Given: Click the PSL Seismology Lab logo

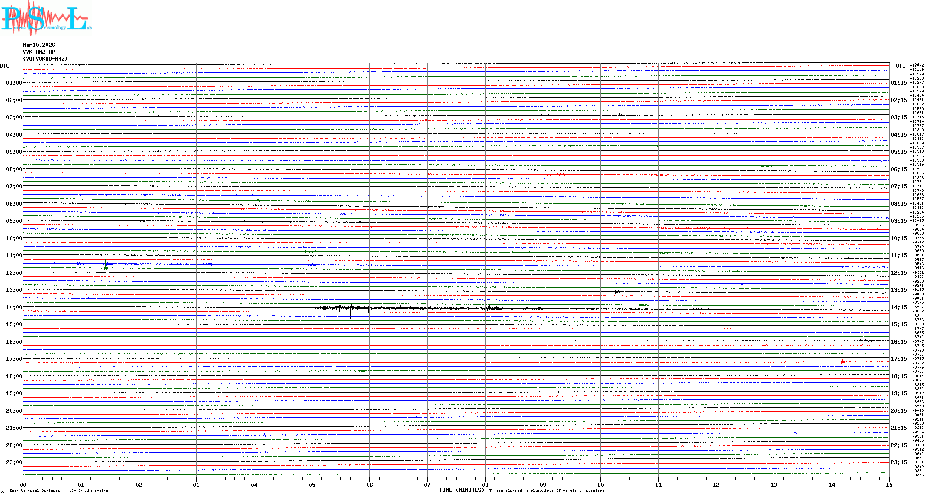Looking at the screenshot, I should (x=46, y=18).
